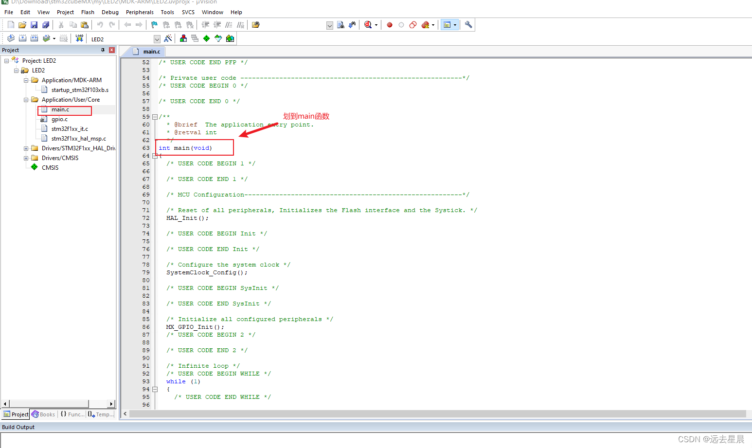Open the kill breakpoints dropdown arrow
Image resolution: width=752 pixels, height=448 pixels.
433,25
